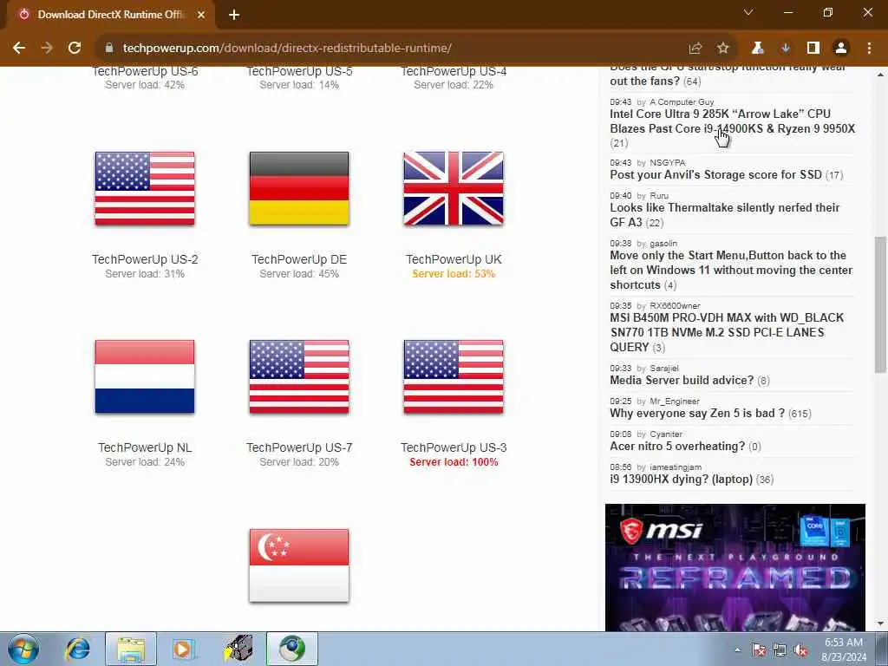Go back using the browser back arrow
Screen dimensions: 888x666
19,49
